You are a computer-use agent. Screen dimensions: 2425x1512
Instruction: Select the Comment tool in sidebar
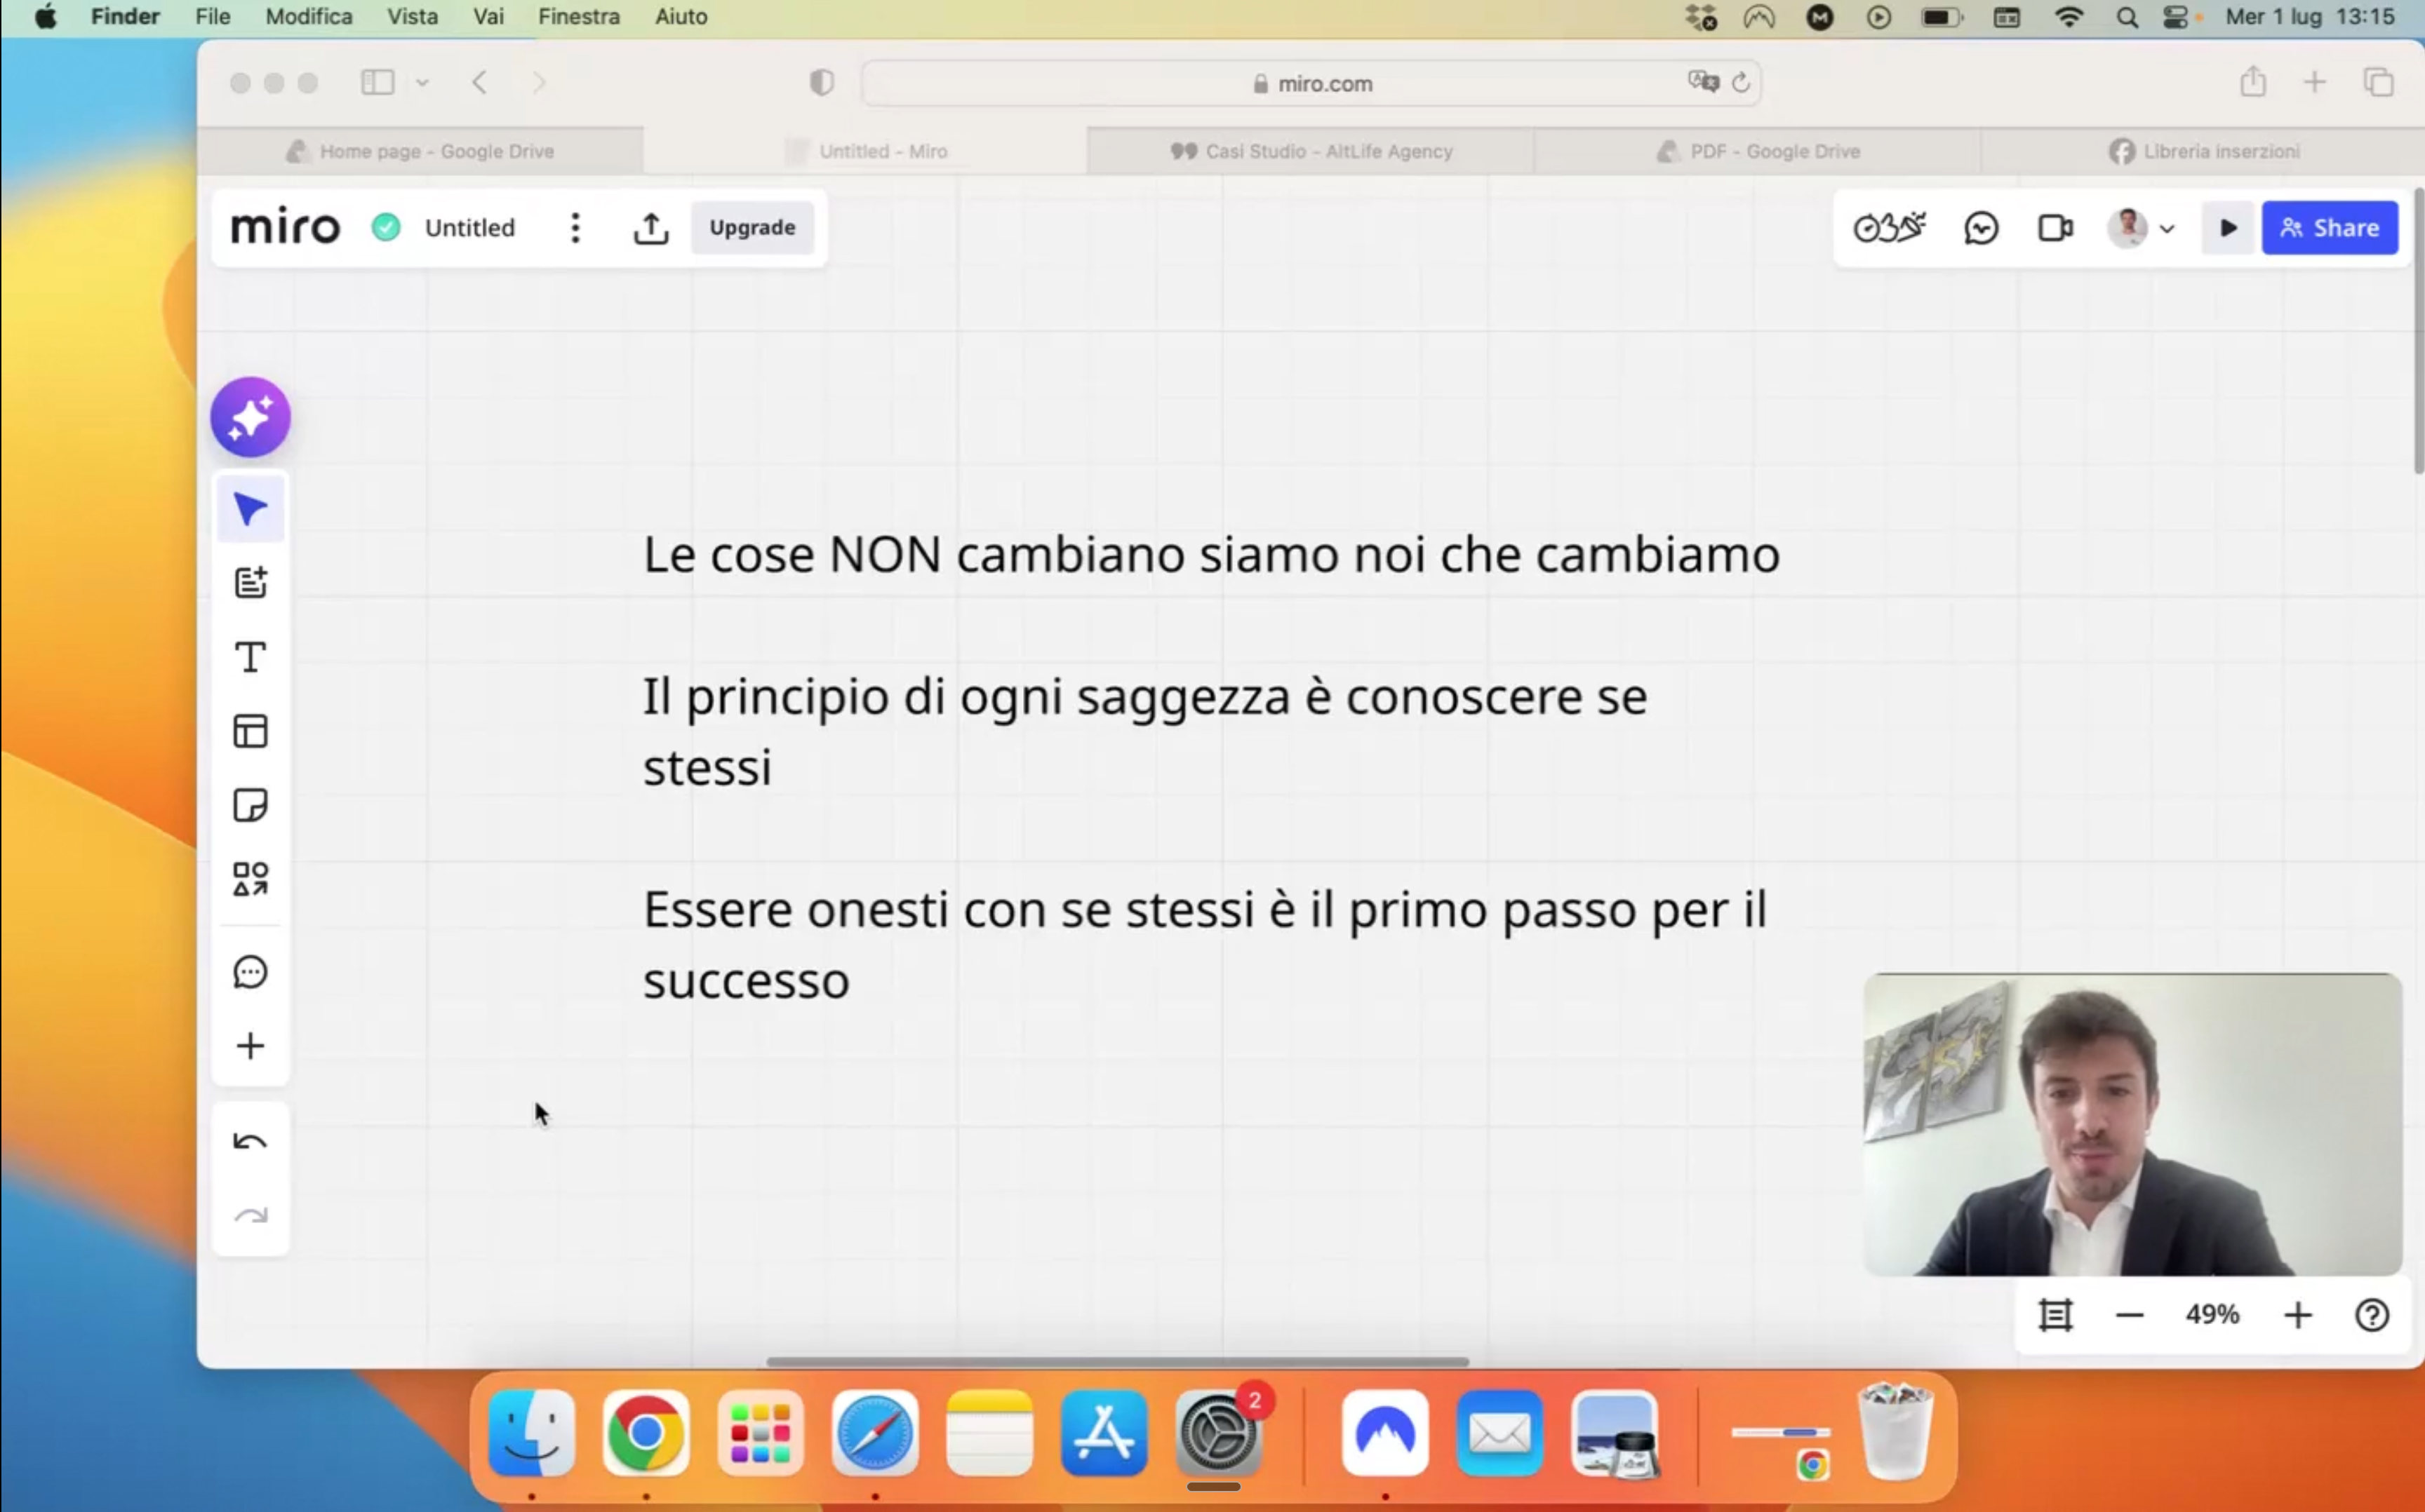[250, 972]
